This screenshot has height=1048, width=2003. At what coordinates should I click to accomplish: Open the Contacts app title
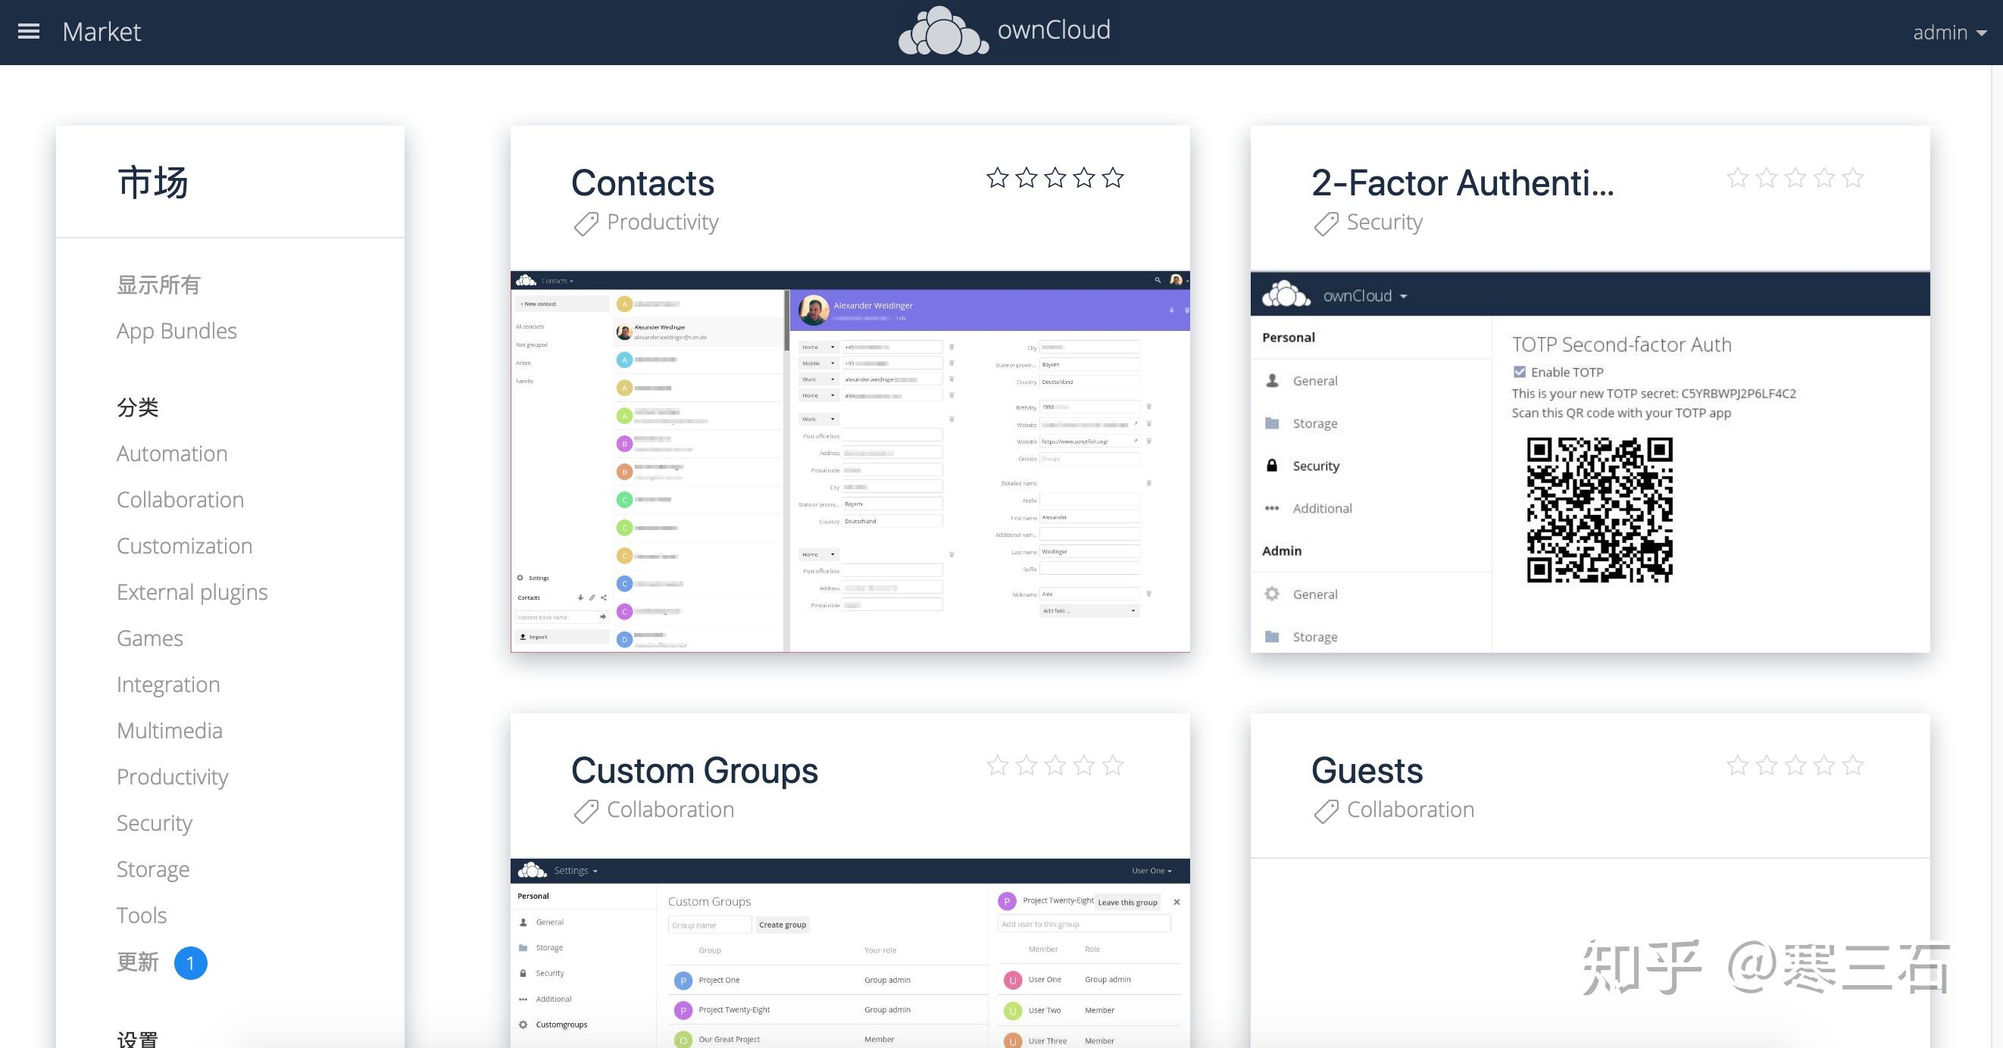point(642,183)
